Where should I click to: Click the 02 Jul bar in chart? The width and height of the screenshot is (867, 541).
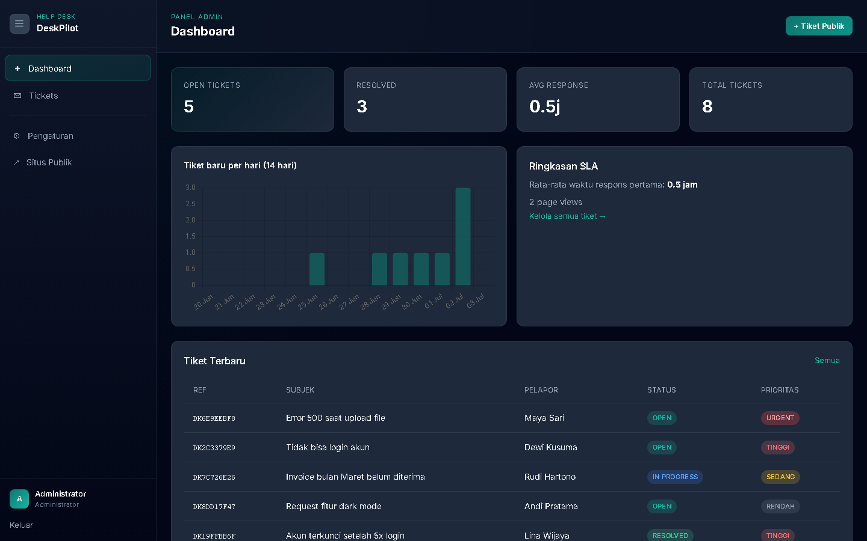[x=463, y=236]
